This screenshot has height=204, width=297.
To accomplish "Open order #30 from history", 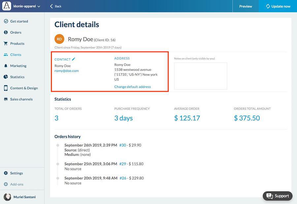I will [123, 145].
